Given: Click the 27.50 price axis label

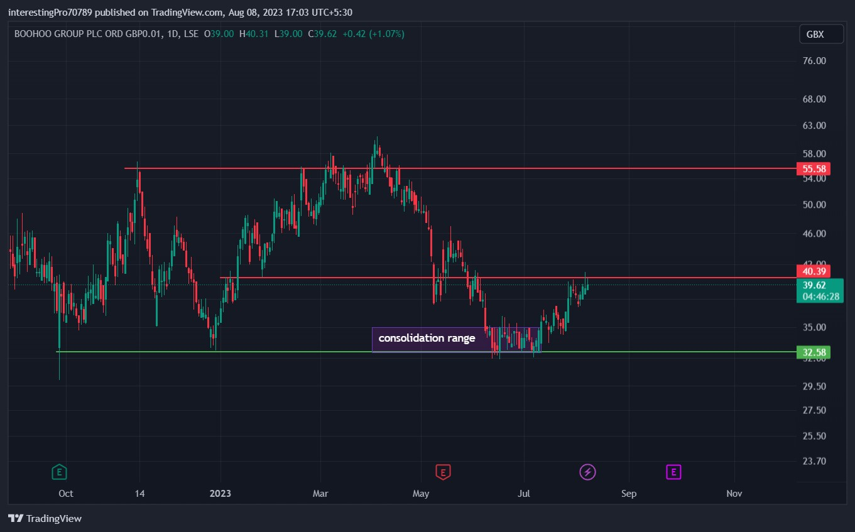Looking at the screenshot, I should 815,410.
